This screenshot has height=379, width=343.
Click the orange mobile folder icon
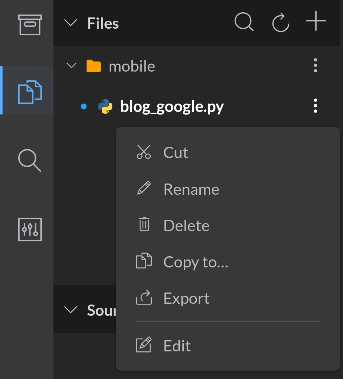tap(93, 66)
